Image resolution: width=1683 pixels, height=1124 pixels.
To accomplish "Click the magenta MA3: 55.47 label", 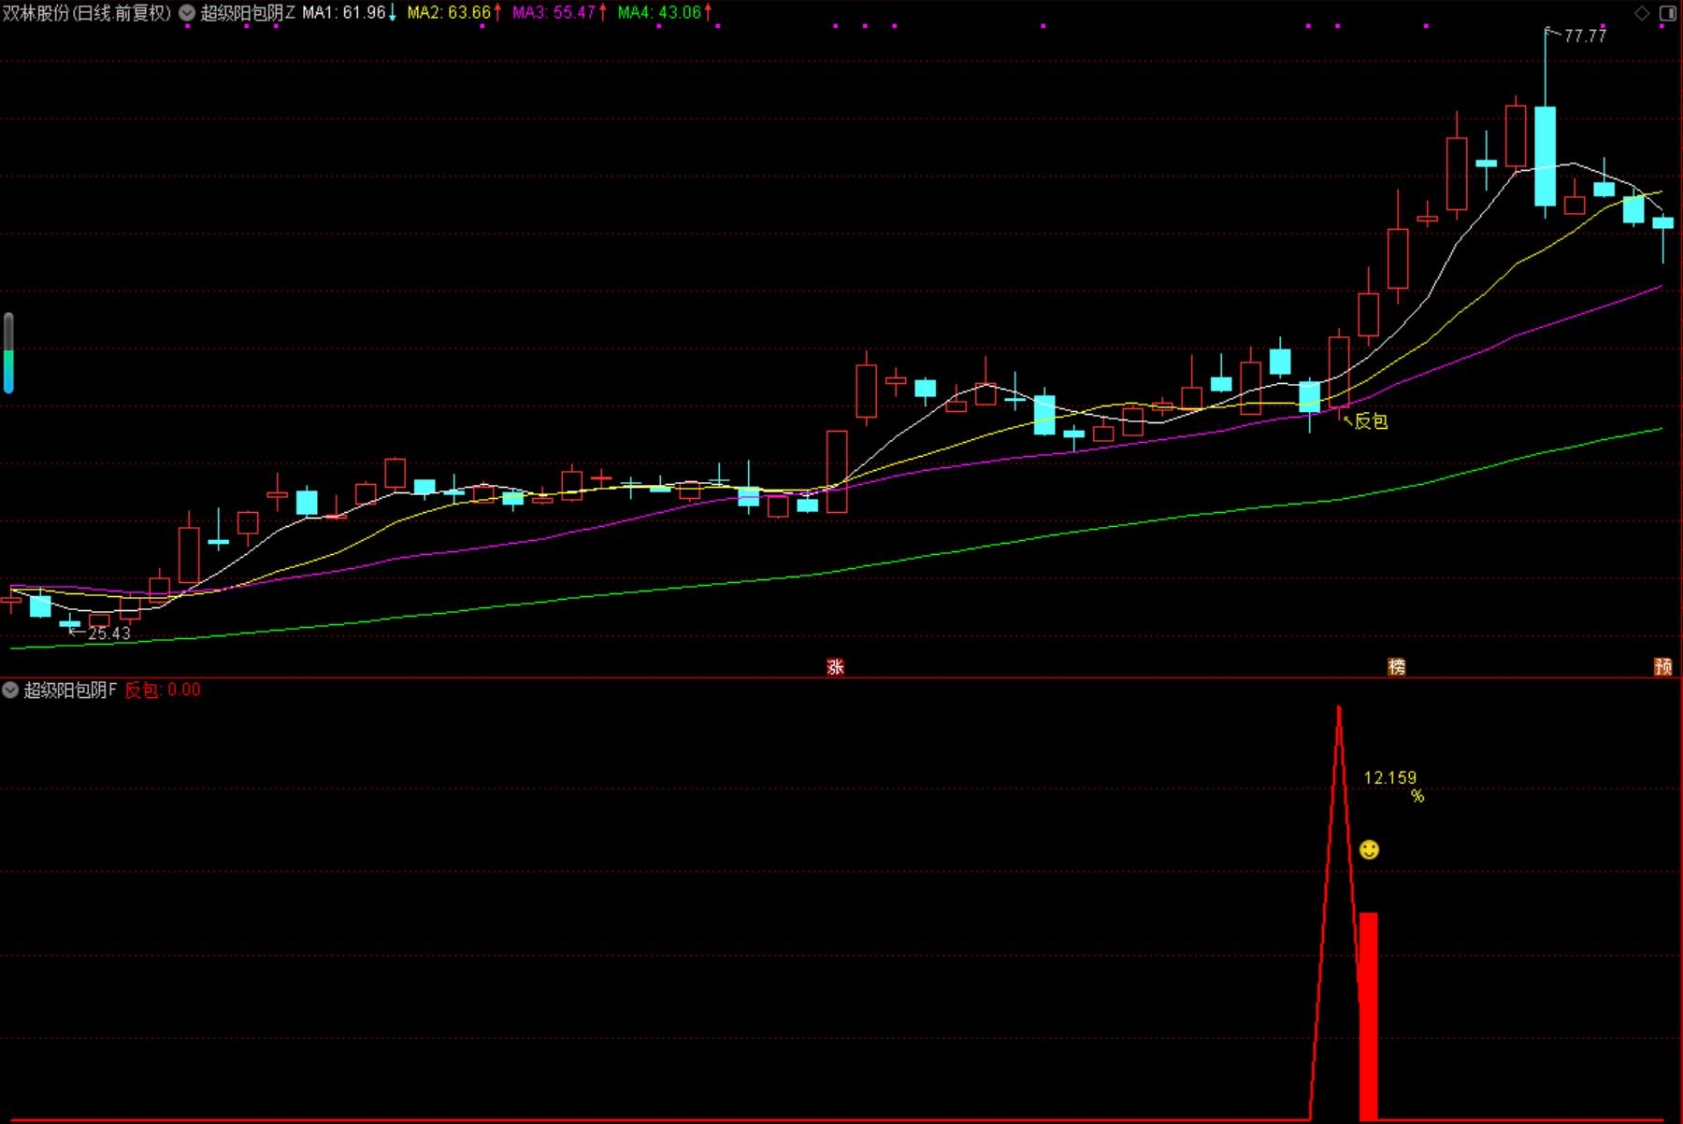I will (554, 13).
